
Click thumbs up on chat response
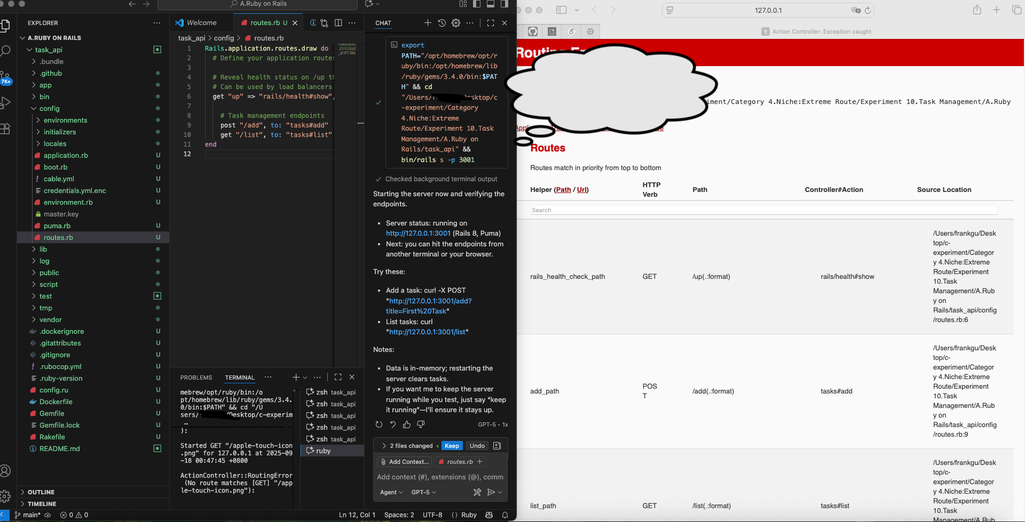point(407,424)
